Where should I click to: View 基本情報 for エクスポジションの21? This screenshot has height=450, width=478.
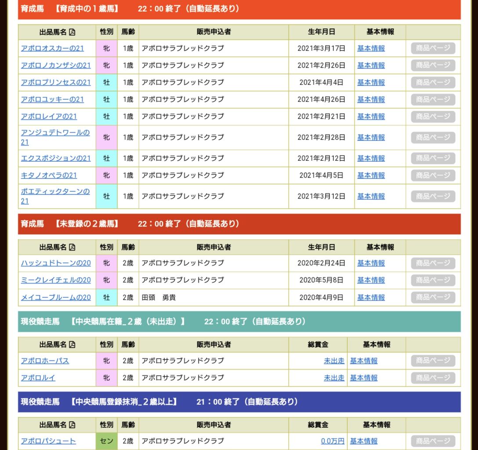[x=371, y=158]
